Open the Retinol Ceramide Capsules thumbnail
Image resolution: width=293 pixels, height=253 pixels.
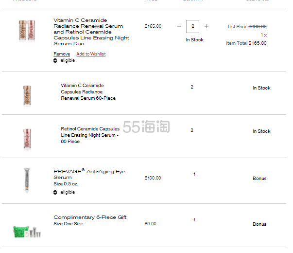pyautogui.click(x=27, y=139)
